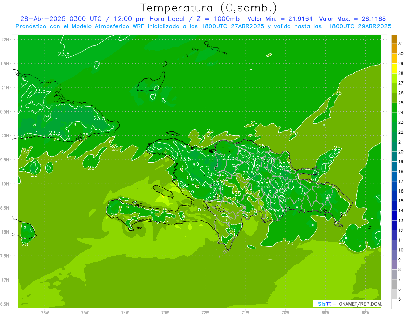
Task: Click the '75W' longitude axis label
Action: (85, 313)
